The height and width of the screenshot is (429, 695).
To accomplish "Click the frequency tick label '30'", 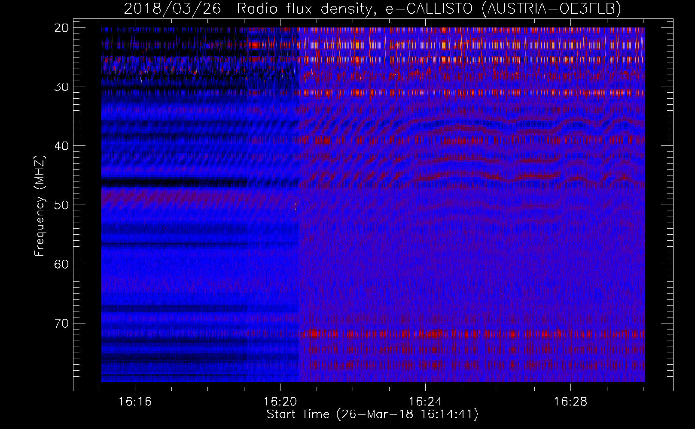I will 62,87.
